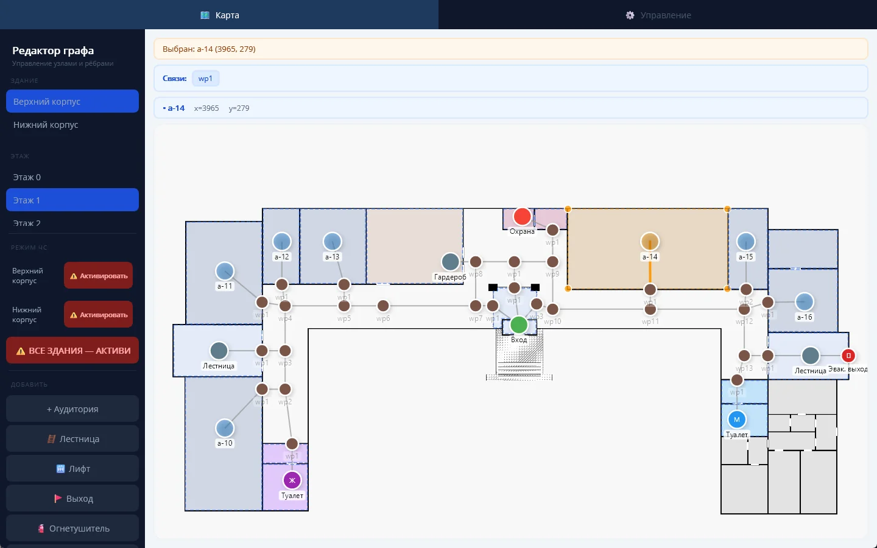Select waypoint node wp11
This screenshot has width=877, height=548.
[x=650, y=309]
